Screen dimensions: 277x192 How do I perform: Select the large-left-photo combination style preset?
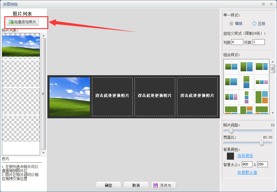262,97
